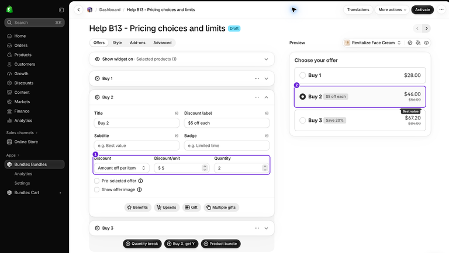Switch to the Style tab
Image resolution: width=449 pixels, height=253 pixels.
117,43
